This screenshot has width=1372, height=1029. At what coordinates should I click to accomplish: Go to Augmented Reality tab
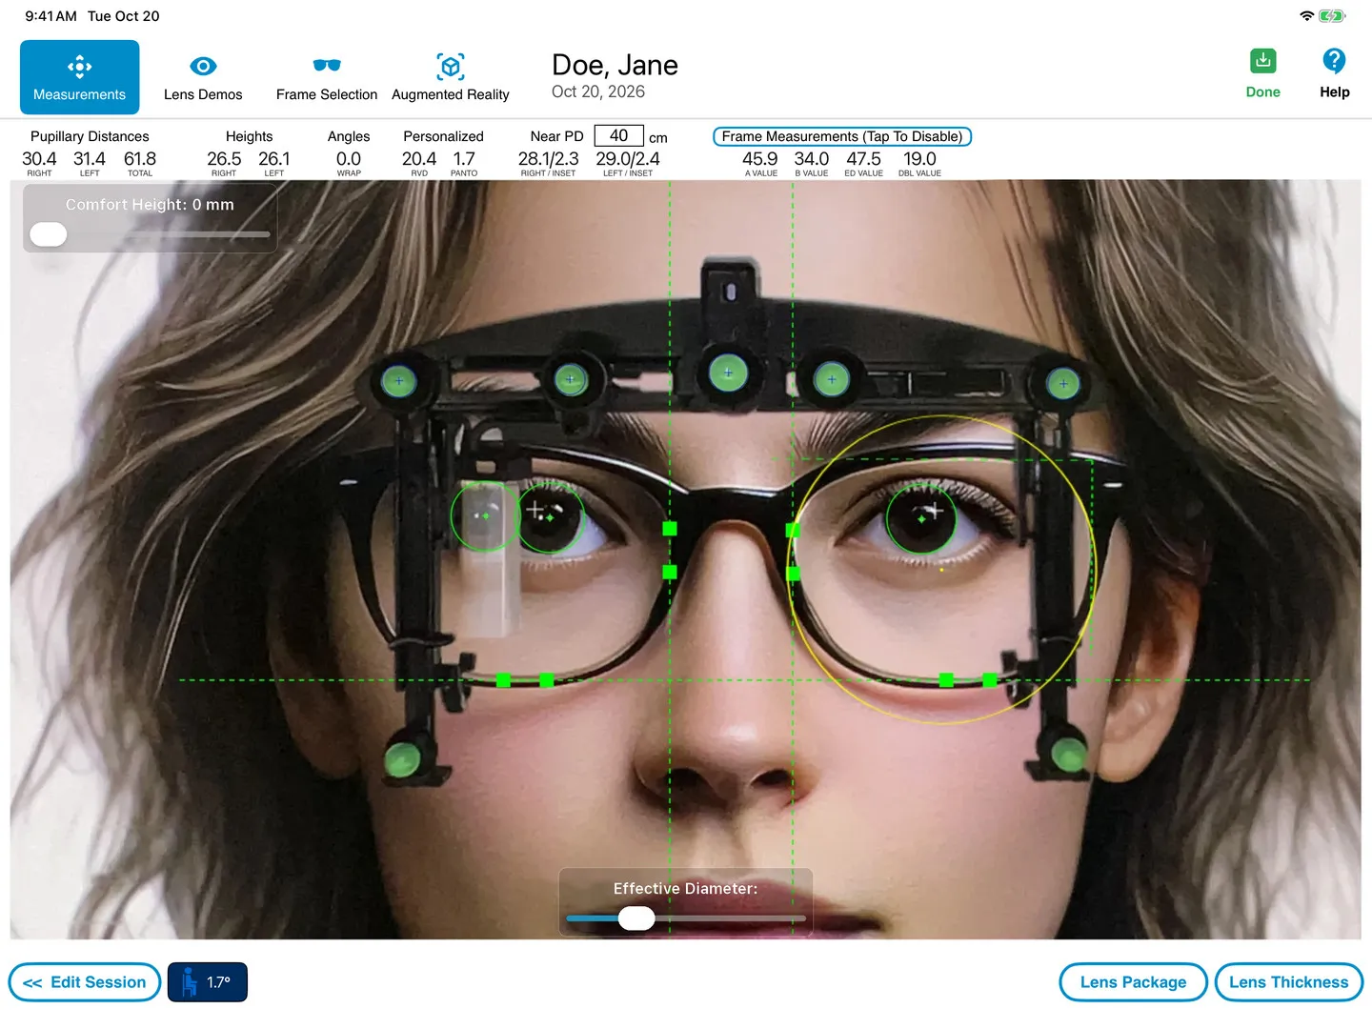[x=451, y=77]
